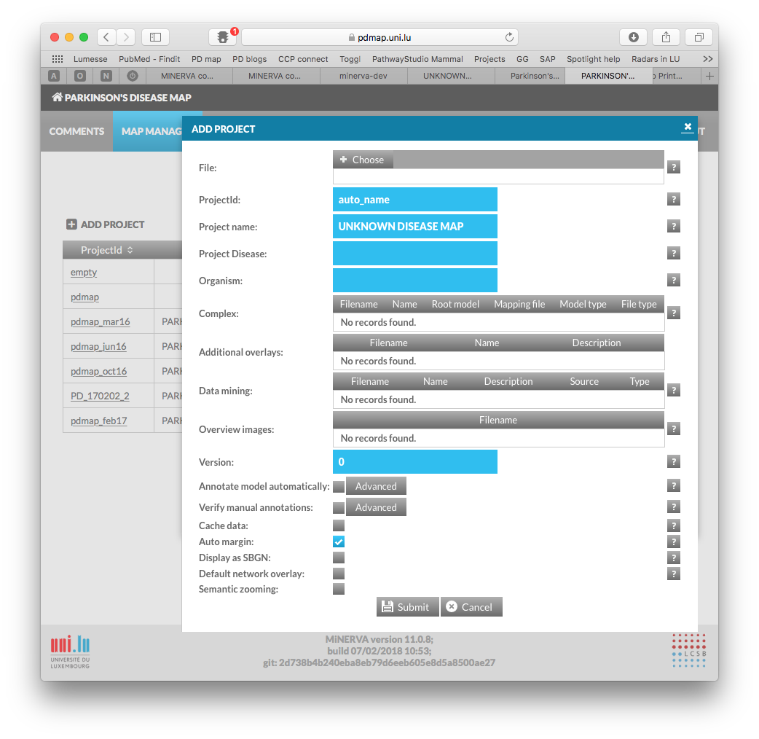Reload the page with the refresh icon
The height and width of the screenshot is (739, 759).
click(508, 37)
